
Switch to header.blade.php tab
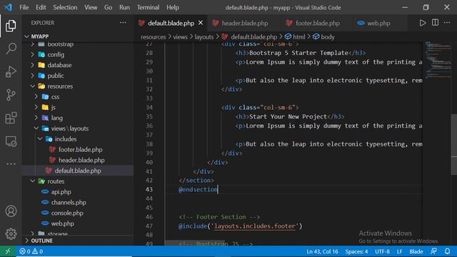click(243, 23)
